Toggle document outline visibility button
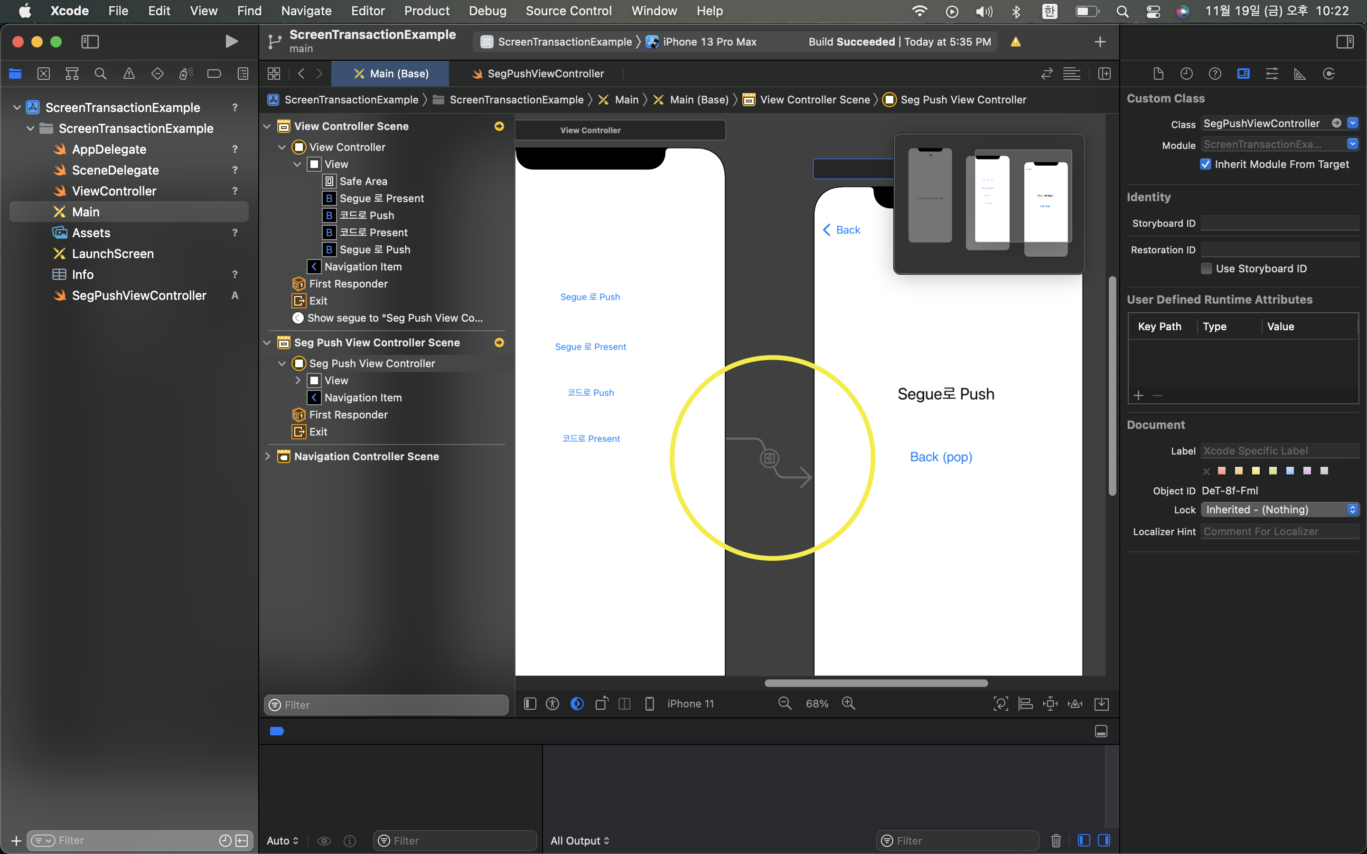 click(x=530, y=704)
